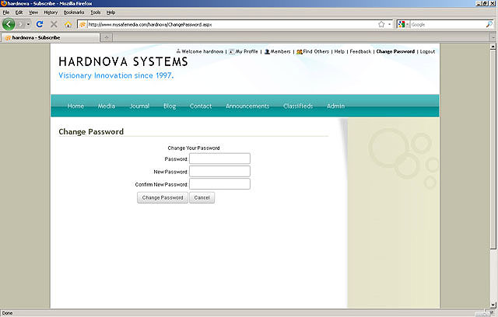Click the vertical page scrollbar
The height and width of the screenshot is (317, 498).
coord(493,155)
